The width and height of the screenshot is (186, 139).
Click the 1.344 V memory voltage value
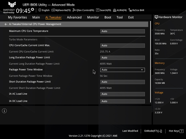coord(174,73)
